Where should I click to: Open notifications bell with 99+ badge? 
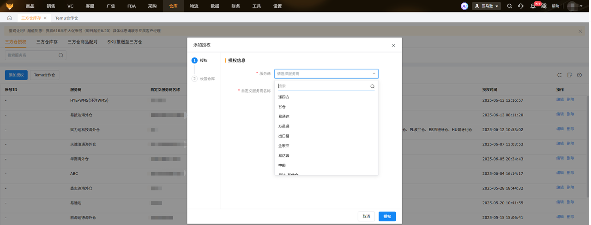click(x=533, y=6)
